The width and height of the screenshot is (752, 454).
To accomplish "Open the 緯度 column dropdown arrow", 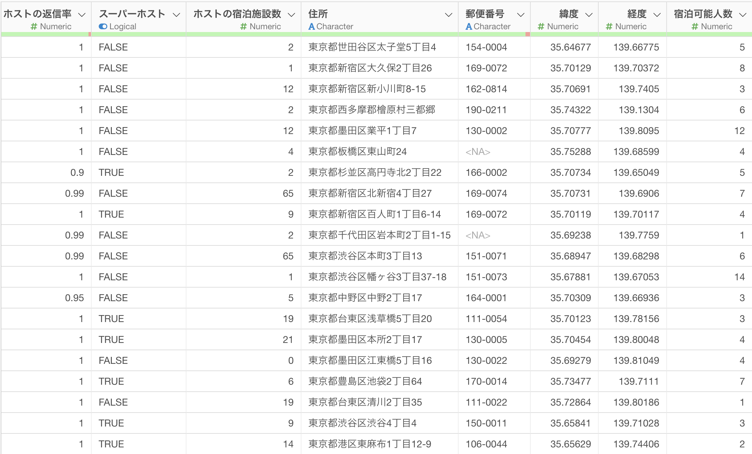I will coord(589,15).
